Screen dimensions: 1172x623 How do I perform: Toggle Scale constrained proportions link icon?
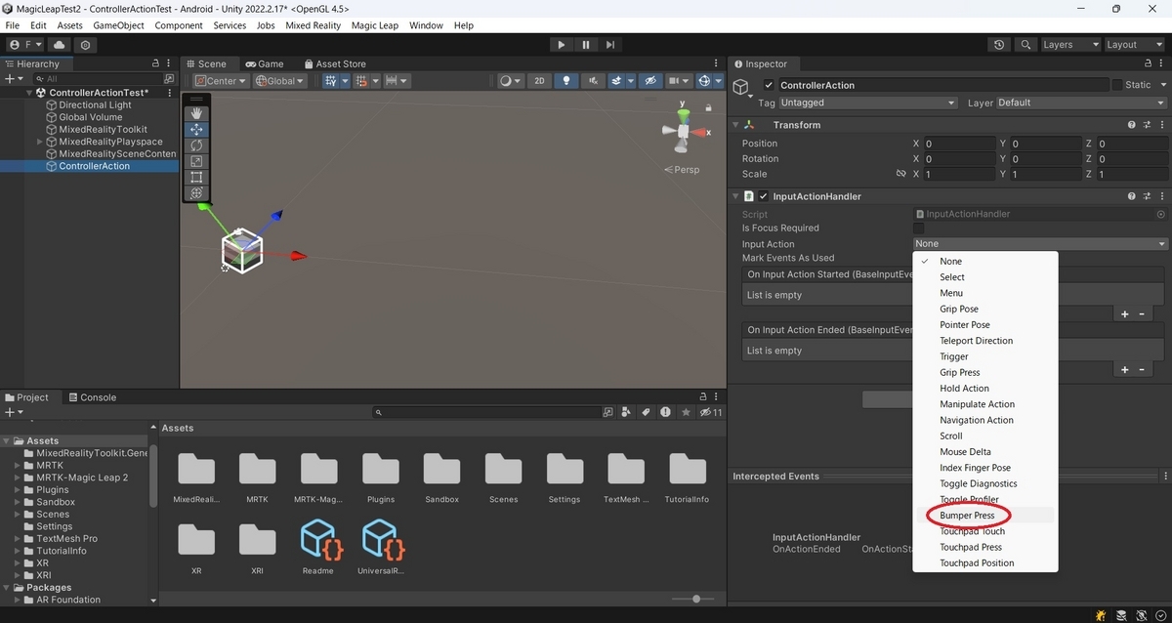[x=901, y=174]
